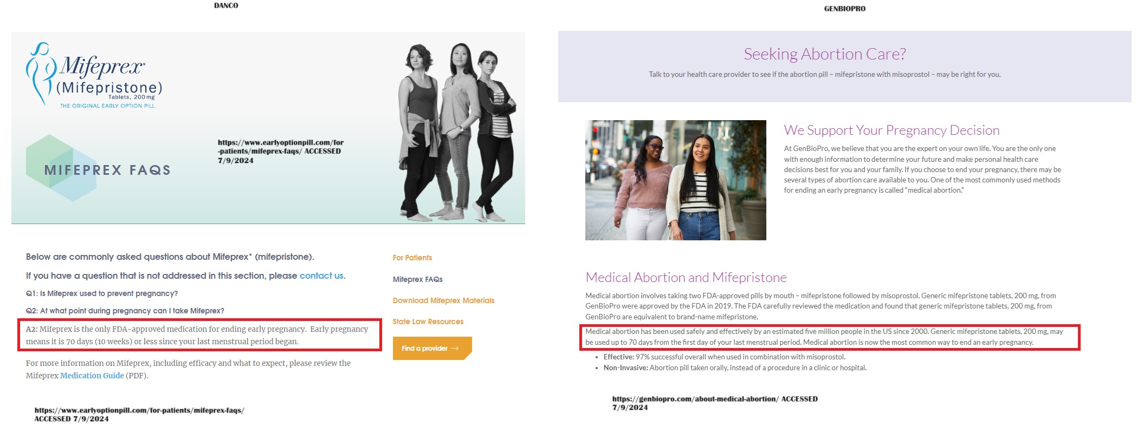1137x433 pixels.
Task: Click We Support Your Pregnancy Decision heading
Action: point(891,130)
